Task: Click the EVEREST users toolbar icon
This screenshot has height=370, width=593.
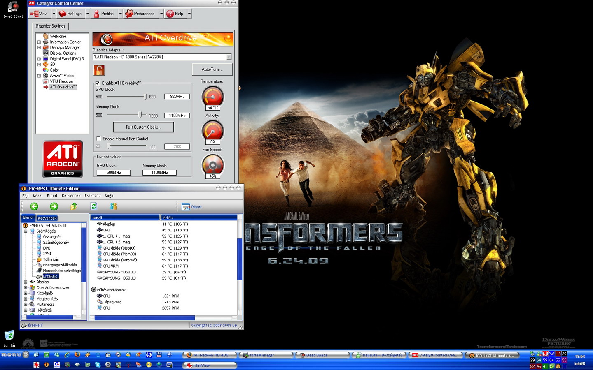Action: tap(113, 206)
